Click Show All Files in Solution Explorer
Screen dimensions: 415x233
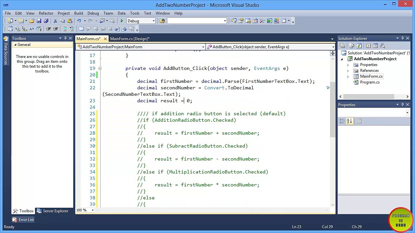click(352, 46)
